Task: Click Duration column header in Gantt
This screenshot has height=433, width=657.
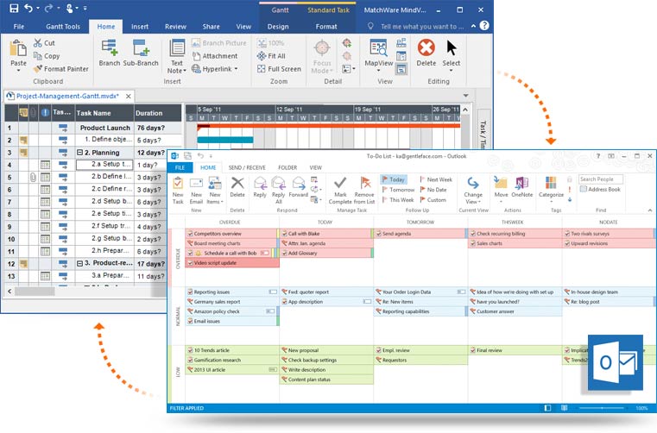Action: coord(157,113)
